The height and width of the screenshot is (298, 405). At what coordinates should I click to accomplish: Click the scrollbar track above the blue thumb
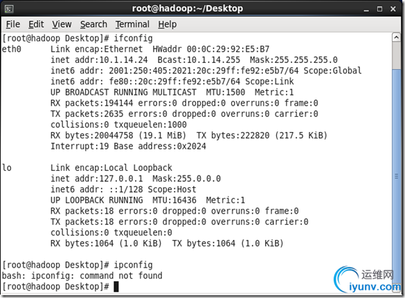pos(396,56)
